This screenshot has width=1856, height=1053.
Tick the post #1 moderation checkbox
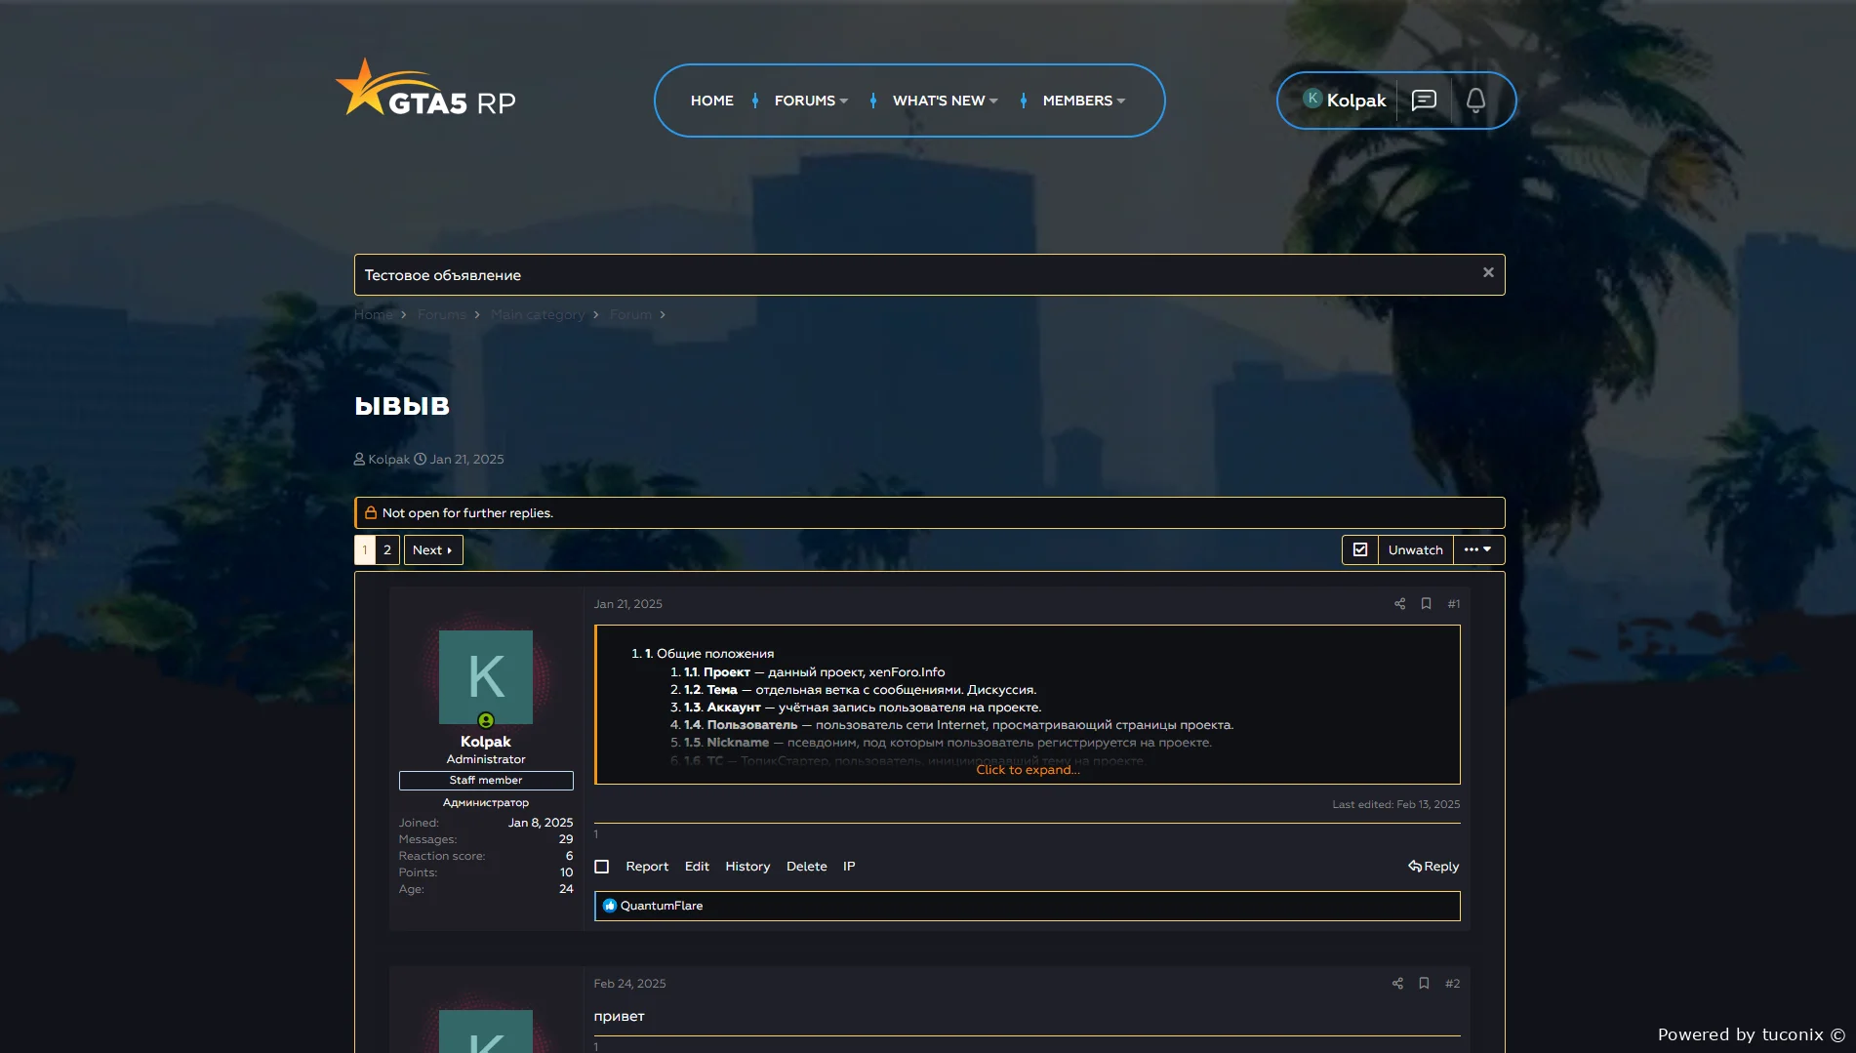pos(602,867)
